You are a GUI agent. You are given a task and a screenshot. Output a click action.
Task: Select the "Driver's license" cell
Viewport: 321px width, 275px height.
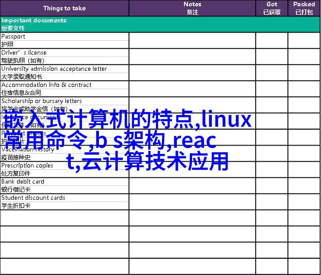(64, 52)
